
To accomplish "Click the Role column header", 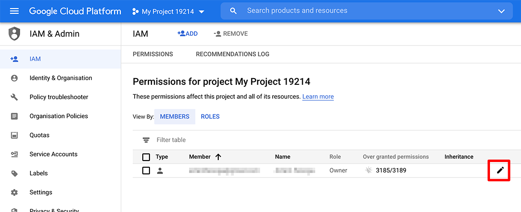I will tap(335, 157).
